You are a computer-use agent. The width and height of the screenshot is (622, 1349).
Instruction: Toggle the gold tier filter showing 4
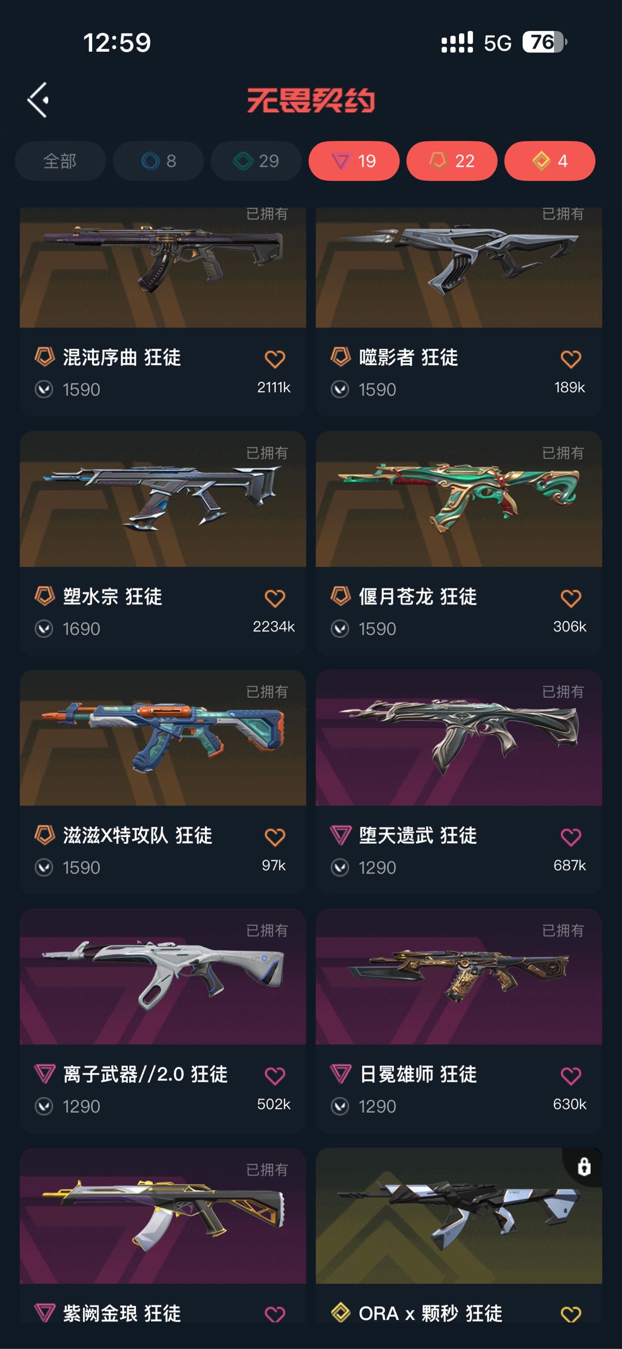[x=550, y=161]
